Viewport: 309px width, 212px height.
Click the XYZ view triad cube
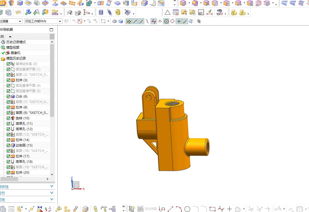(x=76, y=185)
